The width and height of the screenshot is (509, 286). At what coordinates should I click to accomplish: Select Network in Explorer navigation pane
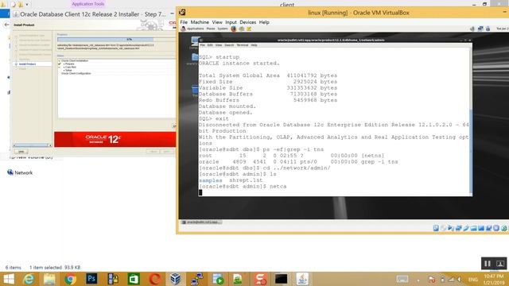(x=24, y=173)
